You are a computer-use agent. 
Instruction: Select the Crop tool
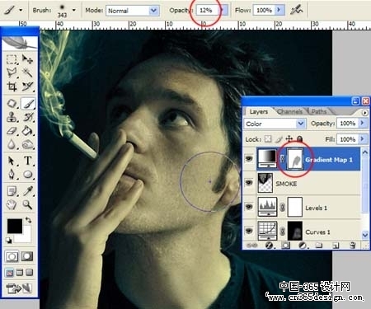(x=12, y=87)
